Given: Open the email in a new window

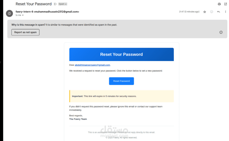Looking at the screenshot, I should [x=226, y=4].
